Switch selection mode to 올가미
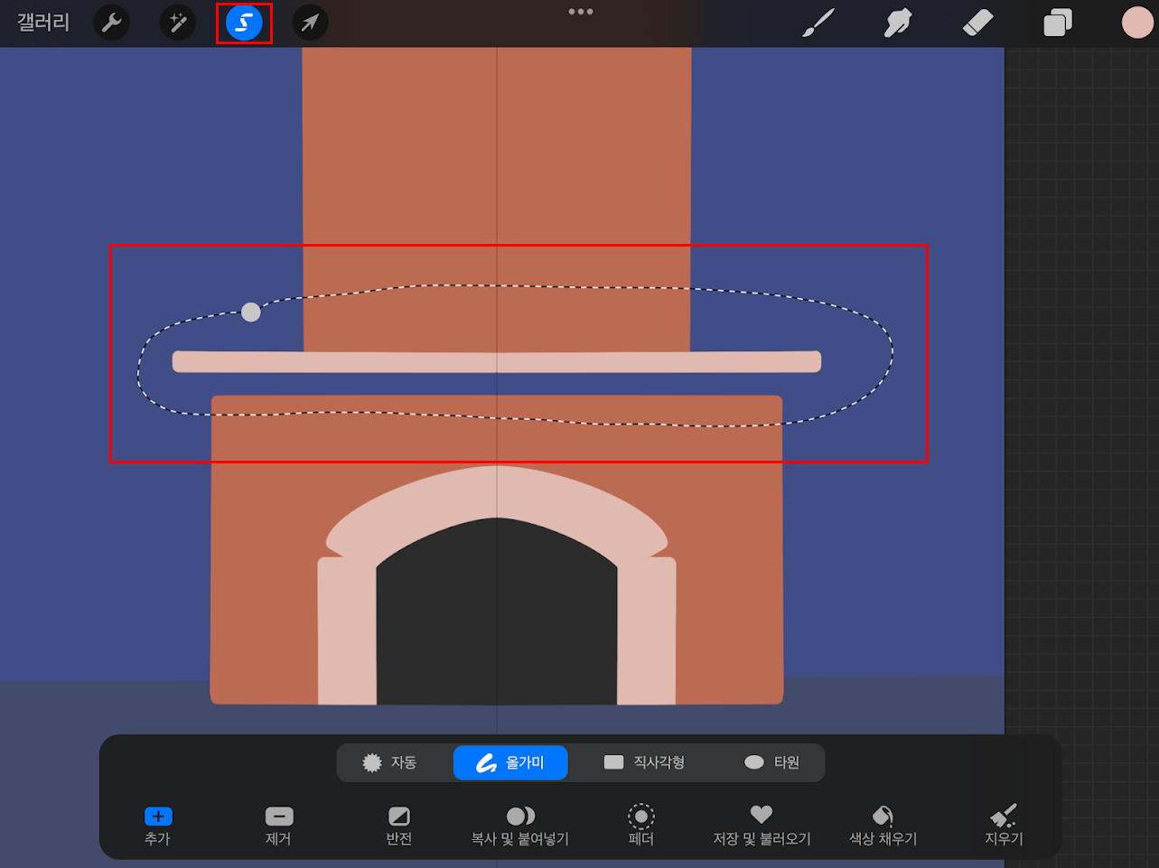1159x868 pixels. pos(510,762)
